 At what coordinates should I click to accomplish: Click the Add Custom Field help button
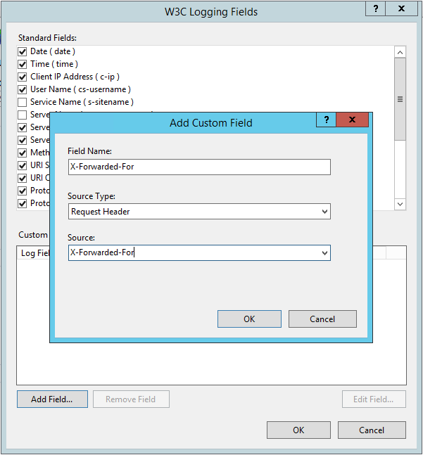coord(326,120)
